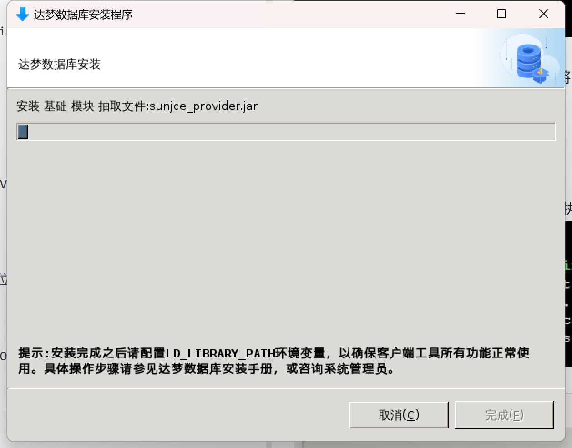Close the 达梦数据库安装程序 window

pyautogui.click(x=543, y=14)
